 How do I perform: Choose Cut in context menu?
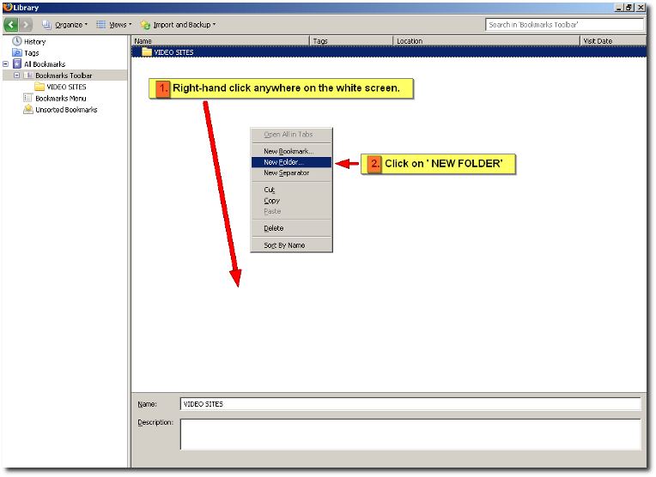point(292,190)
